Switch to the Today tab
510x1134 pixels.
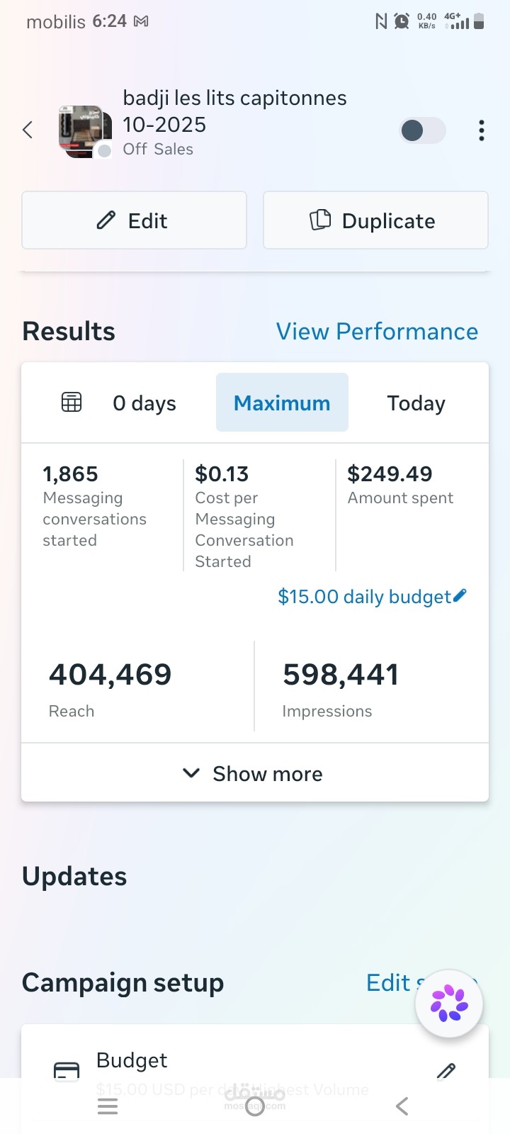click(416, 403)
